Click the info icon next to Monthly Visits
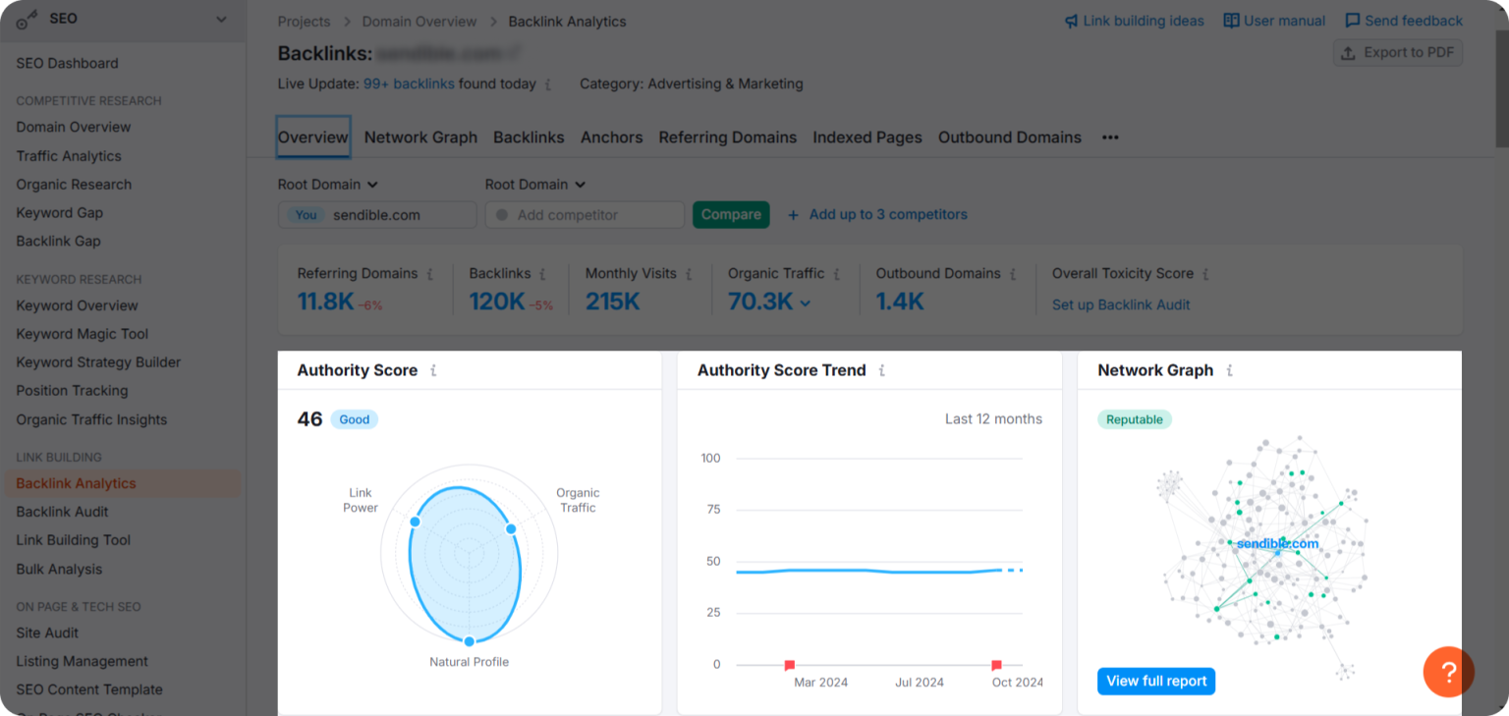 click(x=689, y=274)
